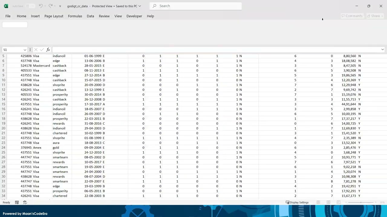Open the View tab

[x=118, y=16]
